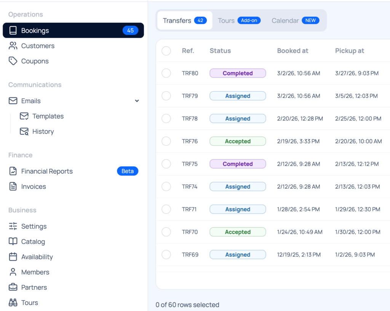Go to email History page
The image size is (390, 311).
pyautogui.click(x=43, y=131)
